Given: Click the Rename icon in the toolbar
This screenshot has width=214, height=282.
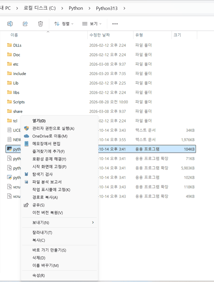Looking at the screenshot, I should click(x=10, y=24).
